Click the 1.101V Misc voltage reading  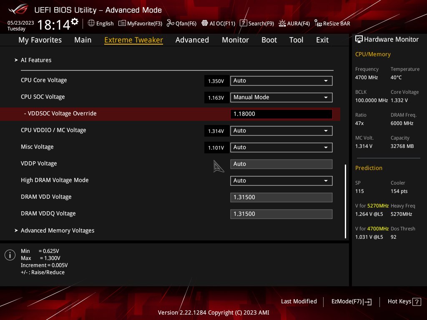216,148
